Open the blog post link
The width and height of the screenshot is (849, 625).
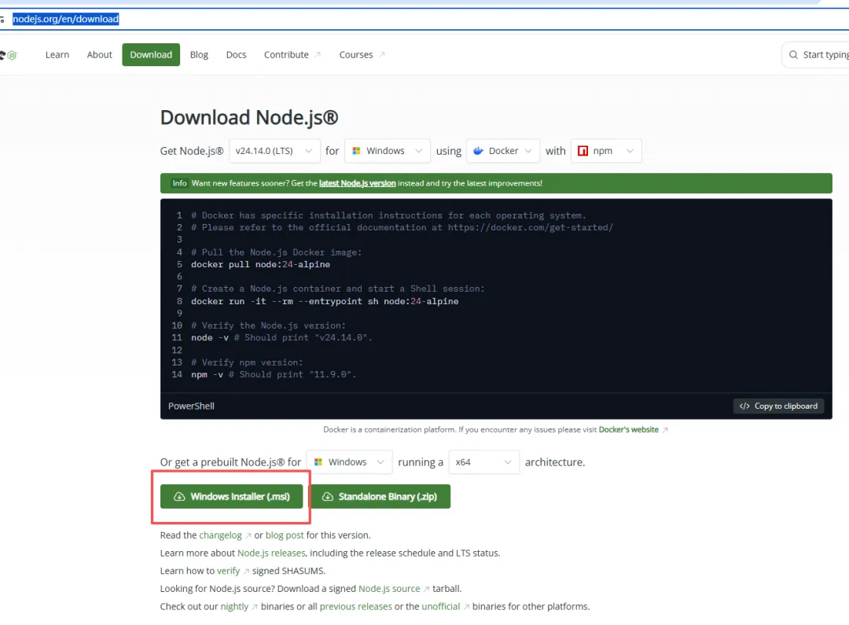tap(285, 535)
